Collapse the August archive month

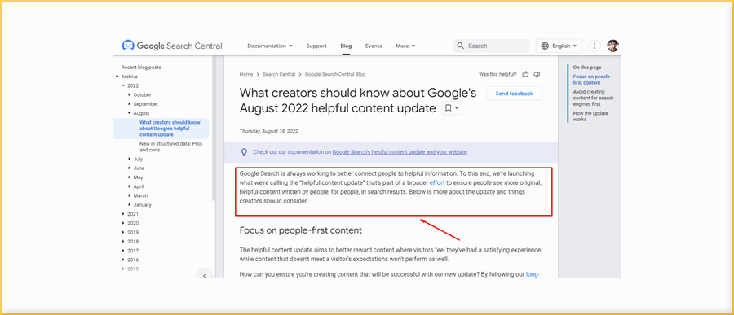tap(129, 113)
